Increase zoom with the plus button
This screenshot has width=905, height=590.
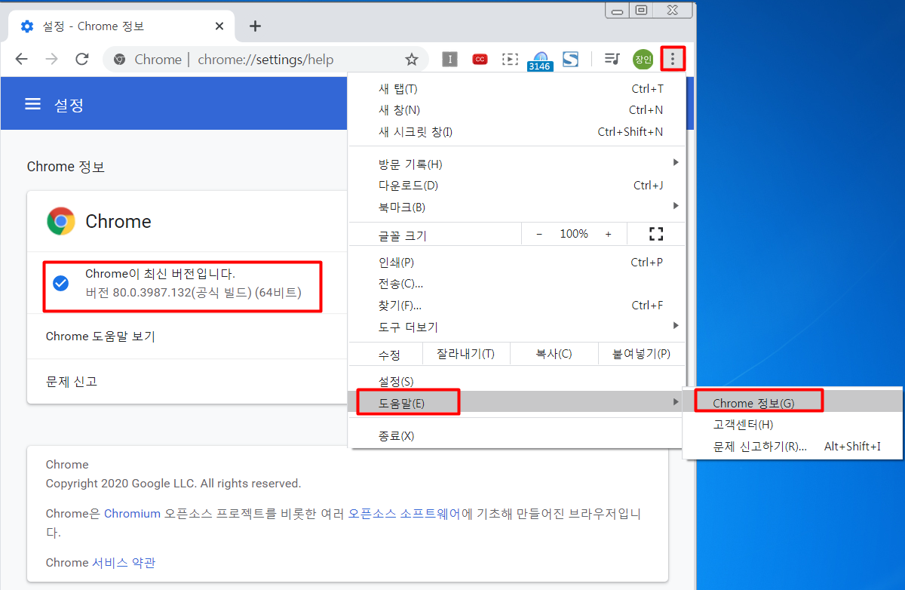pyautogui.click(x=608, y=234)
